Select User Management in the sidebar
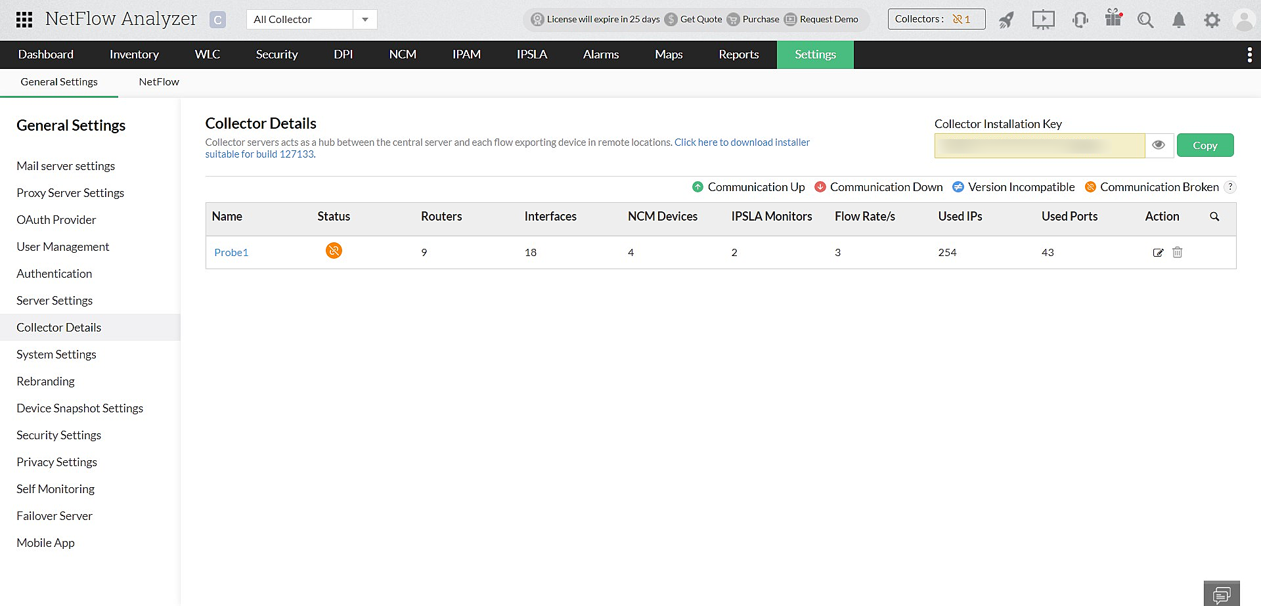The image size is (1261, 606). coord(63,247)
